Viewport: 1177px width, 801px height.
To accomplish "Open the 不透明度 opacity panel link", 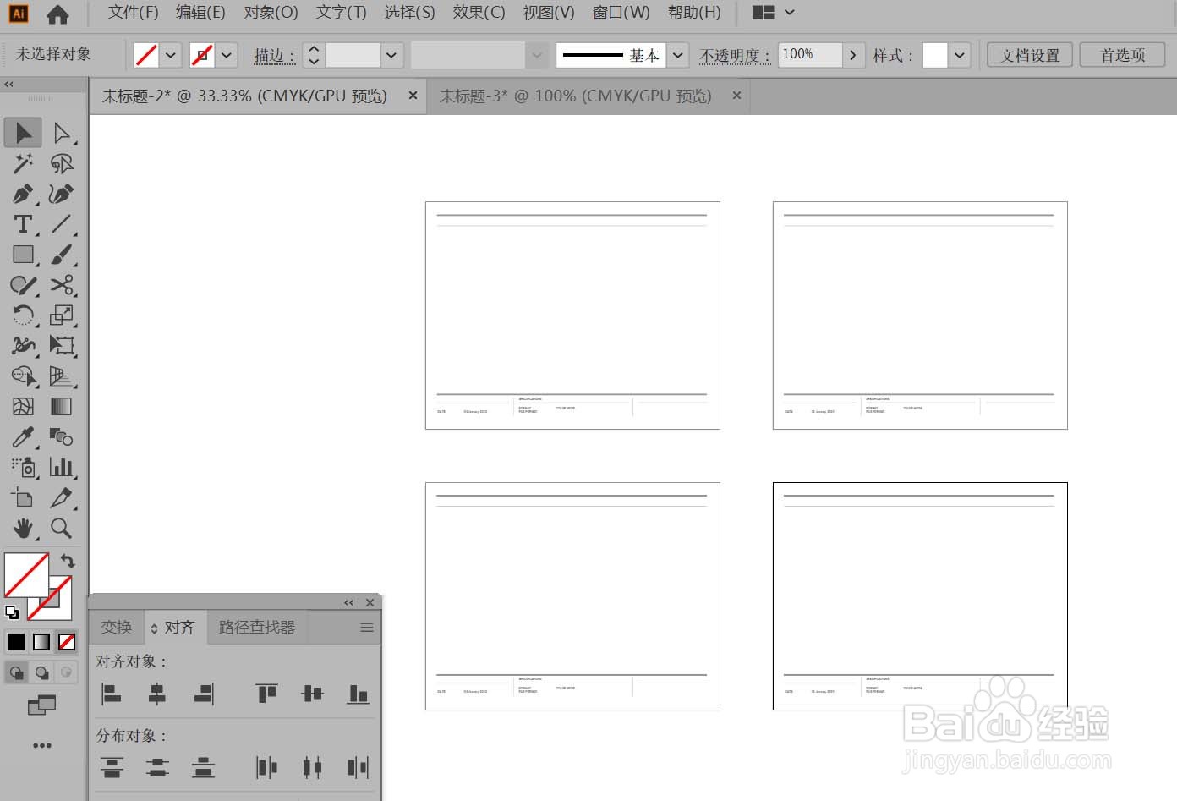I will [x=734, y=56].
